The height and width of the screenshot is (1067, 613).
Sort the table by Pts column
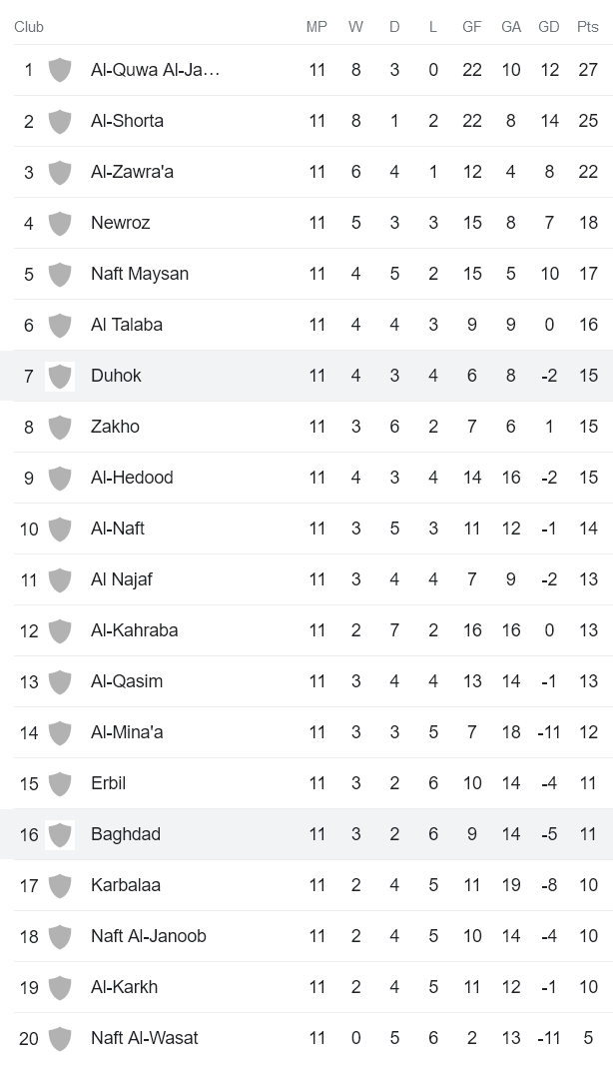coord(587,28)
